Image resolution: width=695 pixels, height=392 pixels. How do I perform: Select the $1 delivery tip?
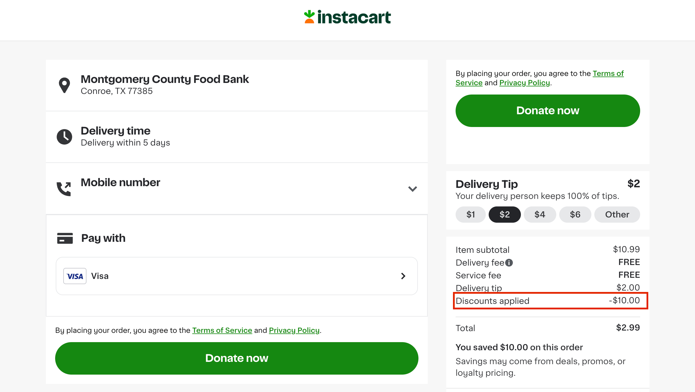point(470,215)
